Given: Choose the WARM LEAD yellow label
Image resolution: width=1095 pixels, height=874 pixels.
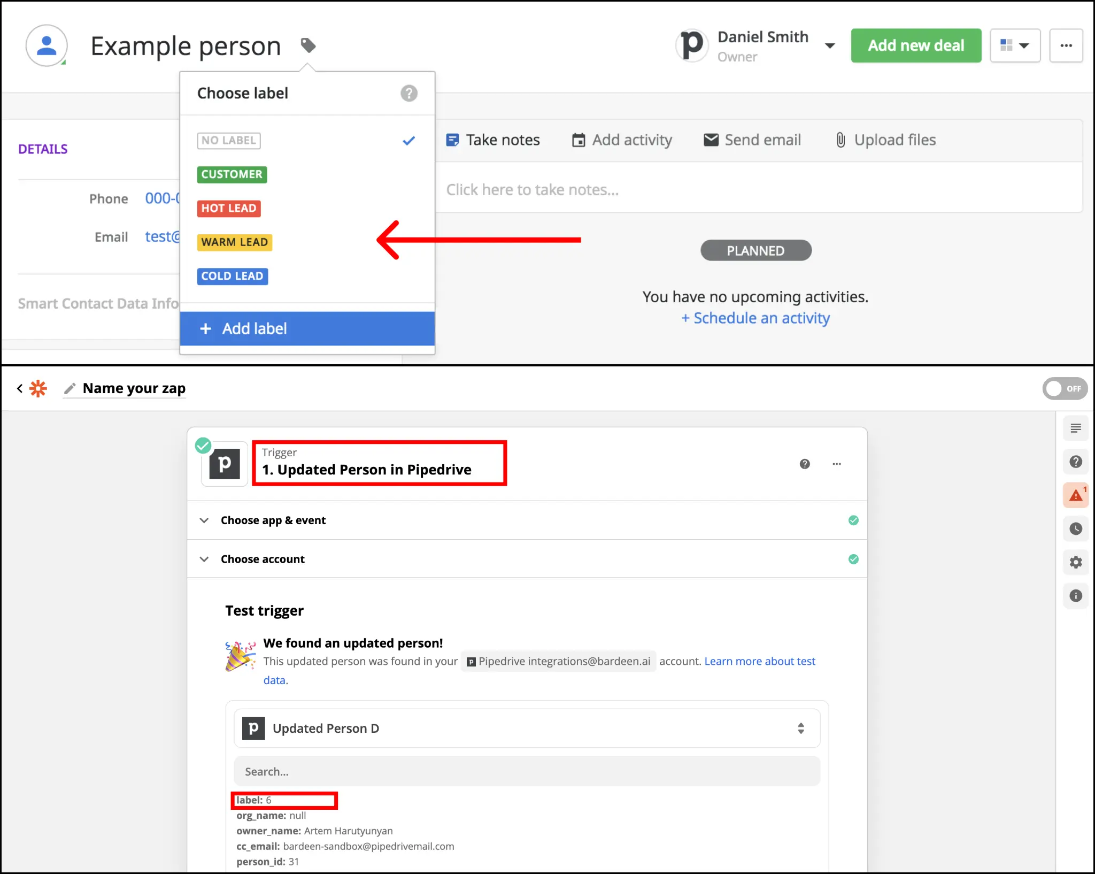Looking at the screenshot, I should click(x=234, y=242).
